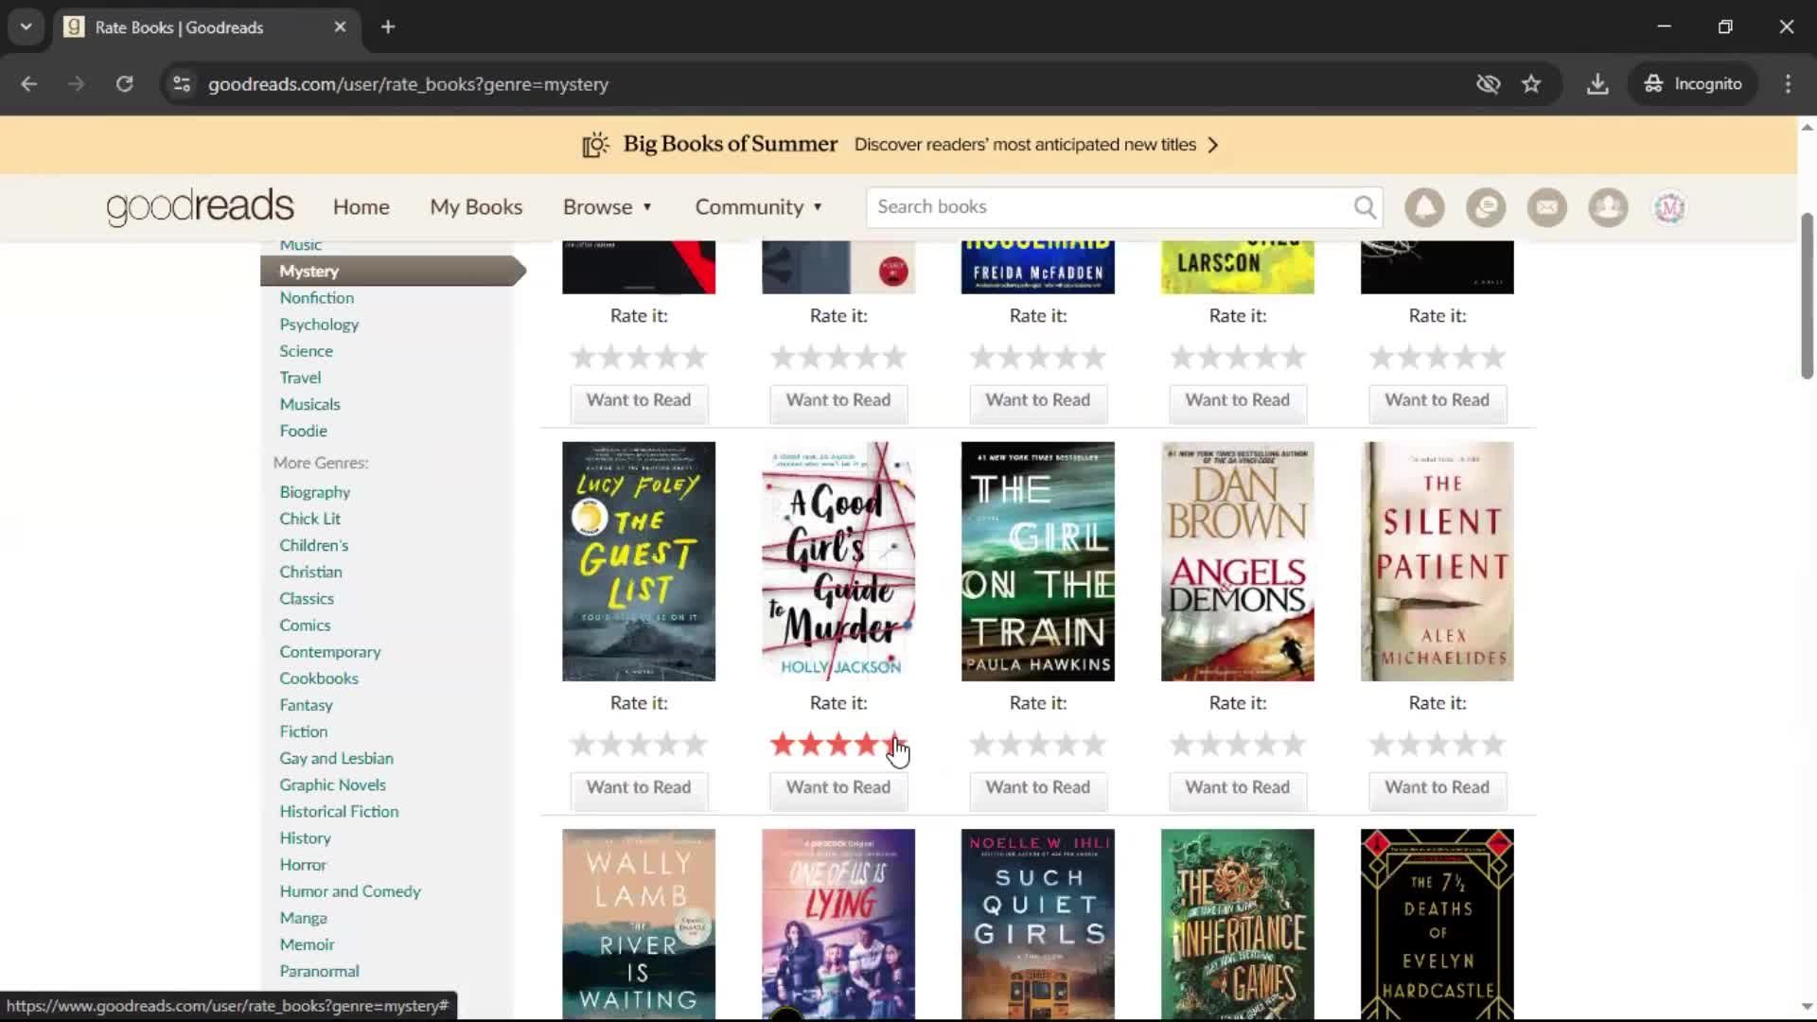
Task: Open the Fantasy genre
Action: click(306, 705)
